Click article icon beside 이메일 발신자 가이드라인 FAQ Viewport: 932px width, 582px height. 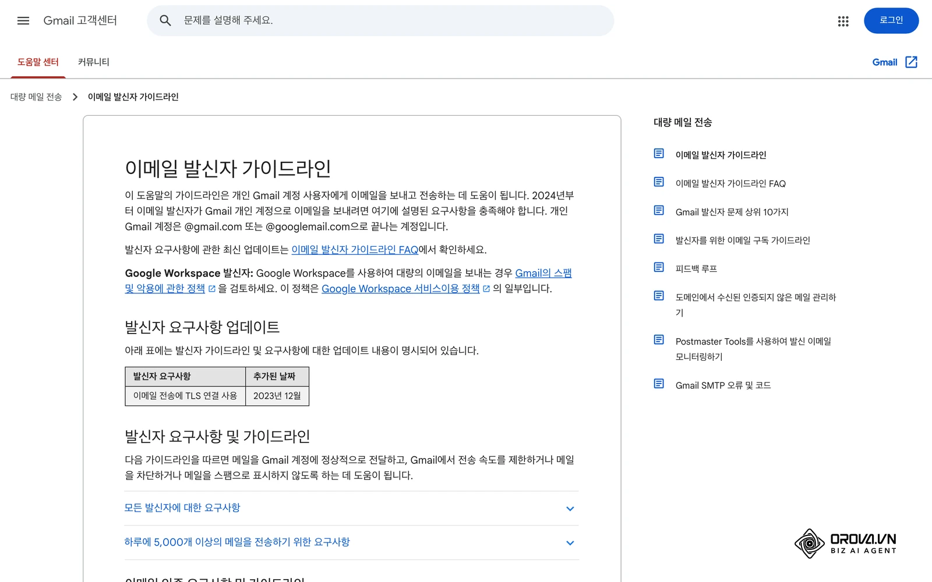(659, 182)
